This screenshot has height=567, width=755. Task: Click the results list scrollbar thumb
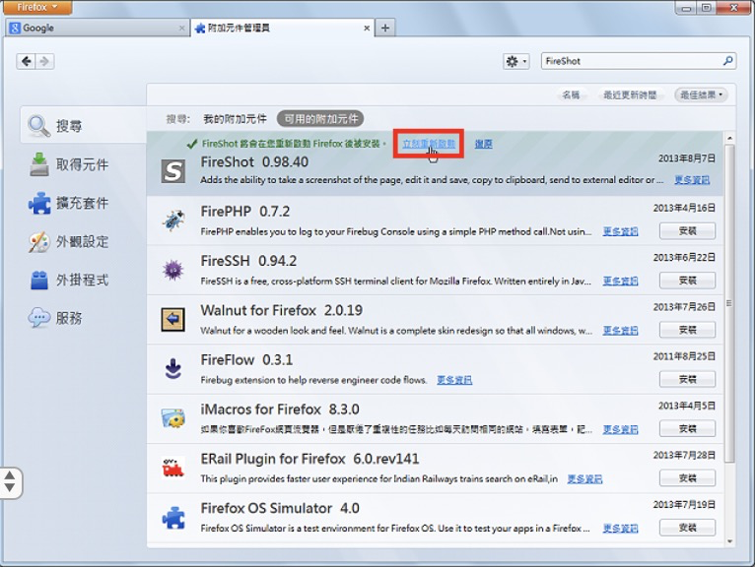point(729,303)
